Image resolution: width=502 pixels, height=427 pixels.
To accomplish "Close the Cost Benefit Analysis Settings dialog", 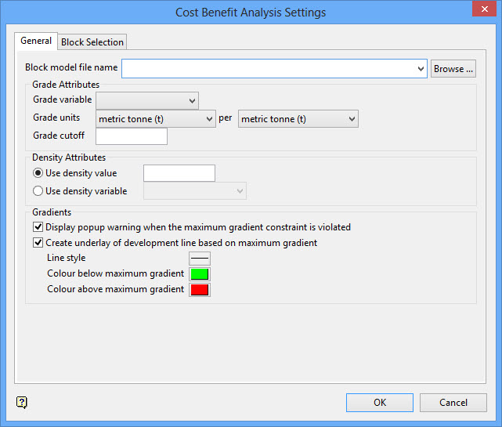I will tap(479, 12).
